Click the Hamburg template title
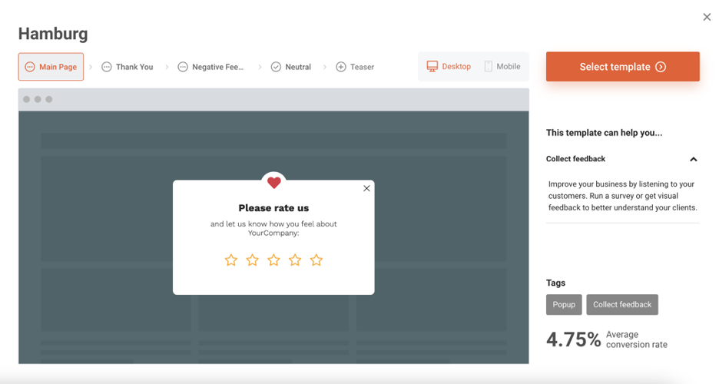 53,34
